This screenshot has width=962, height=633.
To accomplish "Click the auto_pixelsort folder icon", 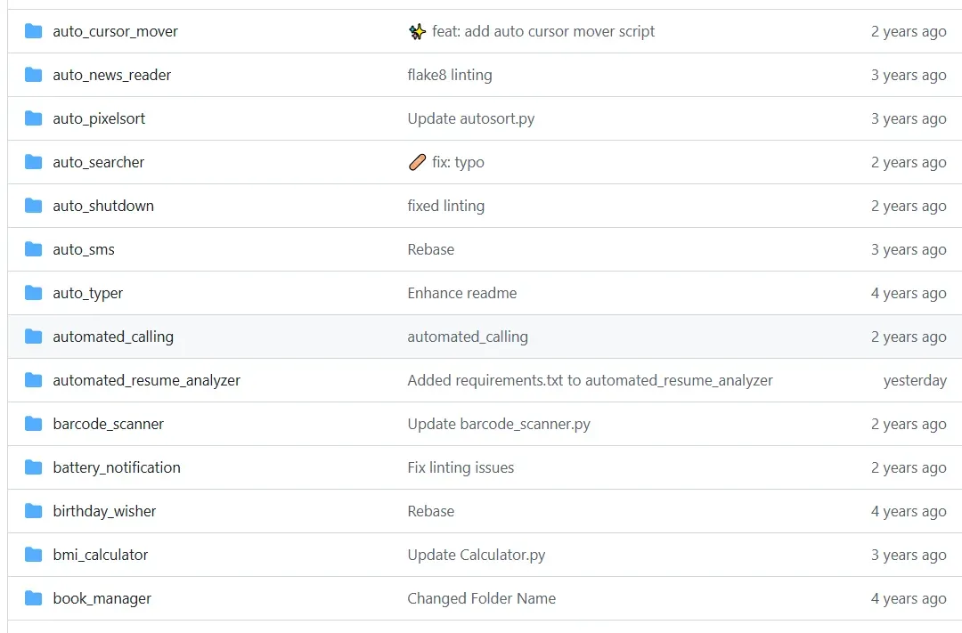I will (x=34, y=118).
